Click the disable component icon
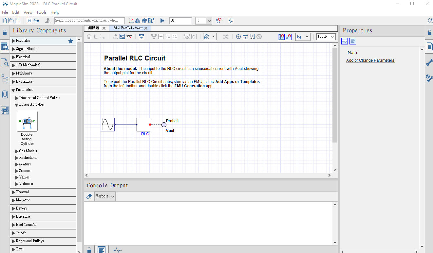The image size is (433, 253). point(259,37)
